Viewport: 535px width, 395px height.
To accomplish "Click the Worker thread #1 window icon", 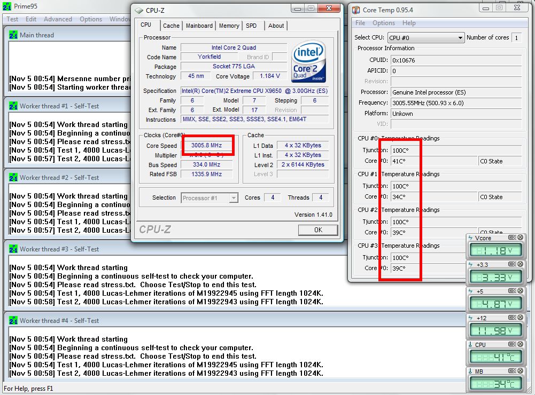I will 13,106.
